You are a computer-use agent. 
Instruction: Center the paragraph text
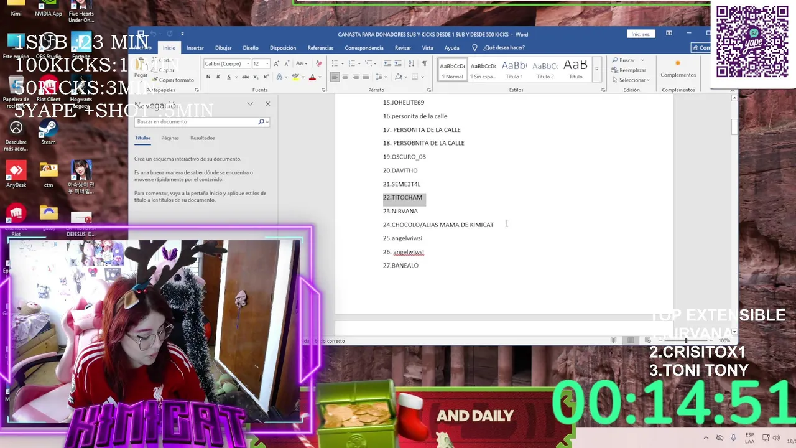345,77
